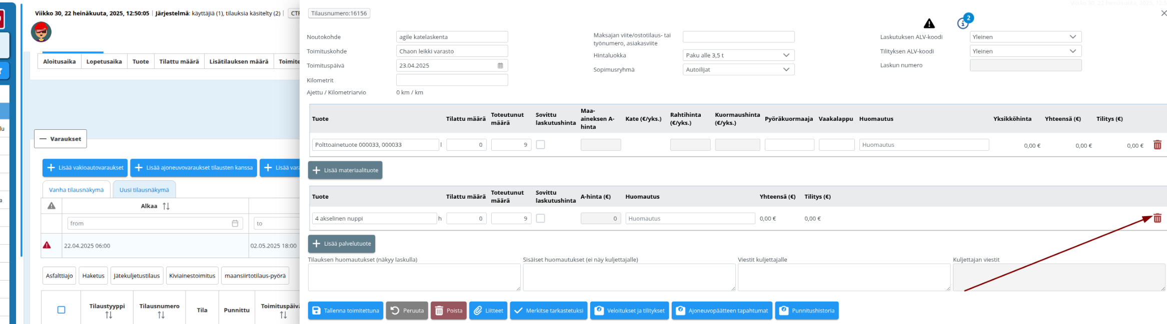Toggle Sovittu laskutushinta for 4 akselinen nuppi
The image size is (1167, 324).
[540, 218]
